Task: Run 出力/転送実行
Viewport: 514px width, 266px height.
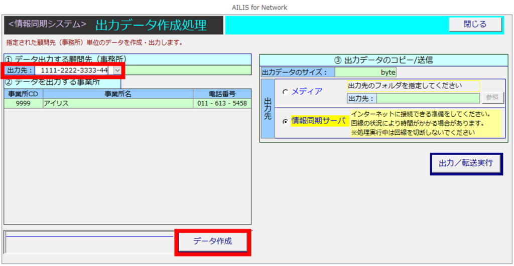Action: click(x=465, y=163)
